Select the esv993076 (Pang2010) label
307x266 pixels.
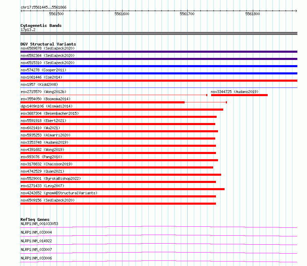click(x=41, y=157)
